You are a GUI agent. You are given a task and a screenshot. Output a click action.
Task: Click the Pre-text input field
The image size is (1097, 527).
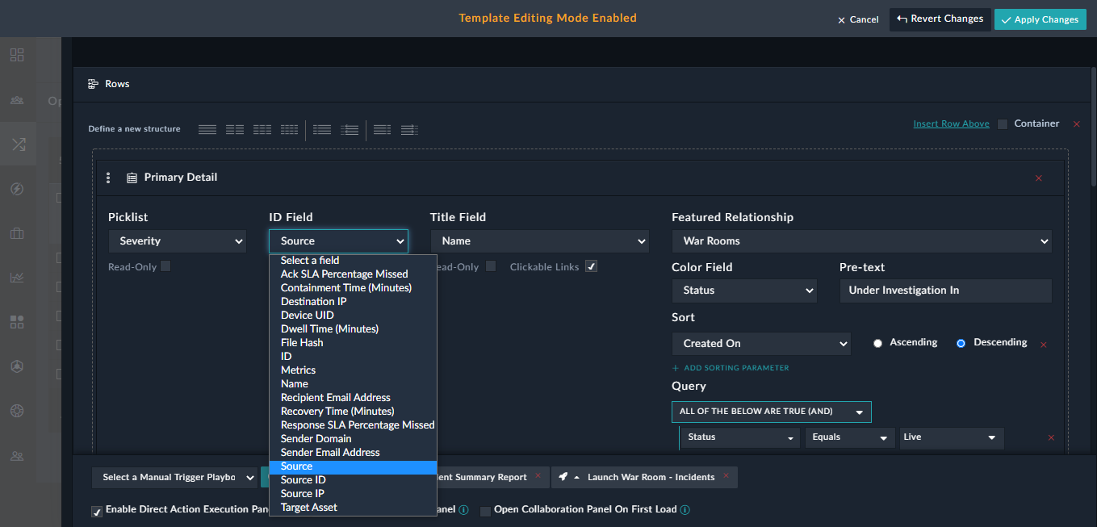click(x=945, y=291)
